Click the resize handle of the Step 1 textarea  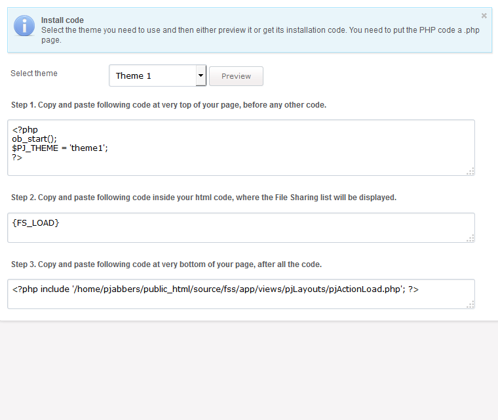click(470, 171)
